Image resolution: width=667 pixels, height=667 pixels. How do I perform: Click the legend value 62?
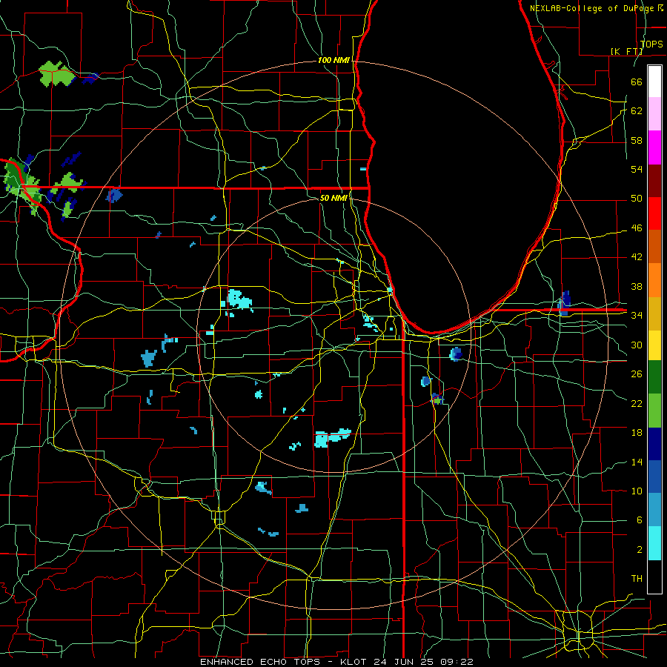click(637, 111)
